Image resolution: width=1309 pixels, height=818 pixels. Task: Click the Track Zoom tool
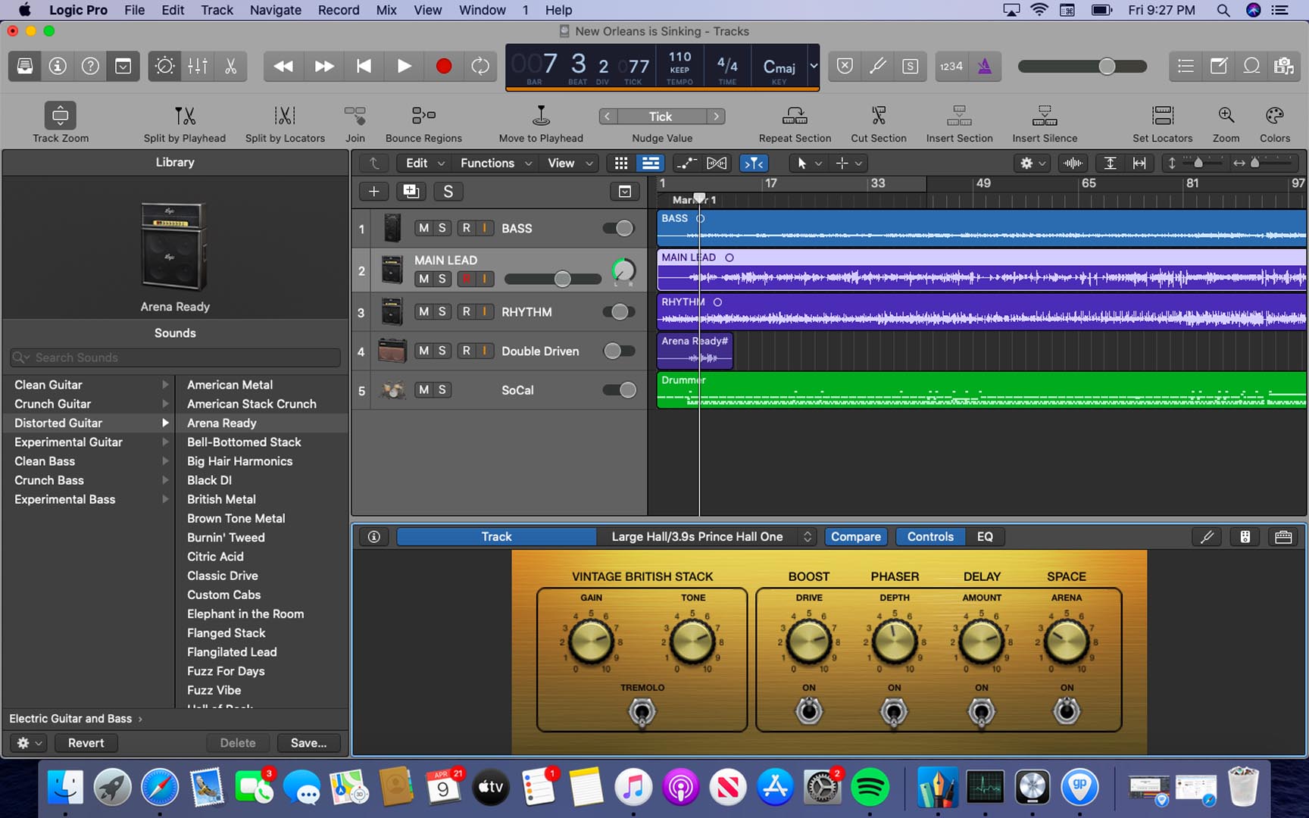coord(61,122)
